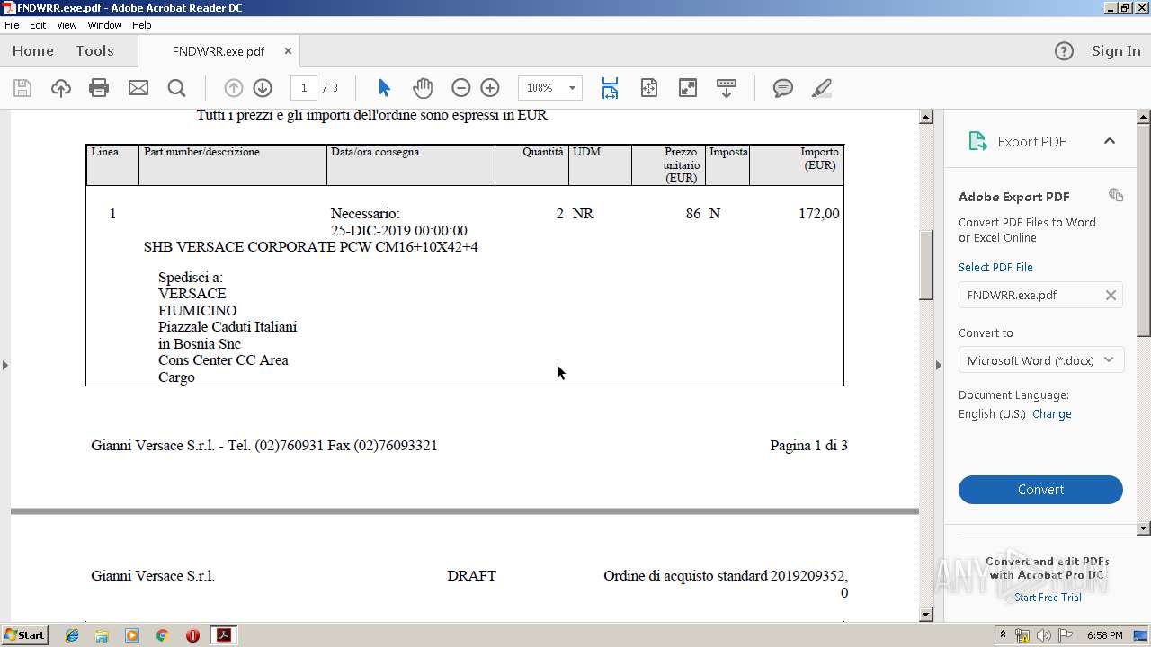Viewport: 1151px width, 647px height.
Task: Click the copy icon beside Adobe Export PDF
Action: point(1116,195)
